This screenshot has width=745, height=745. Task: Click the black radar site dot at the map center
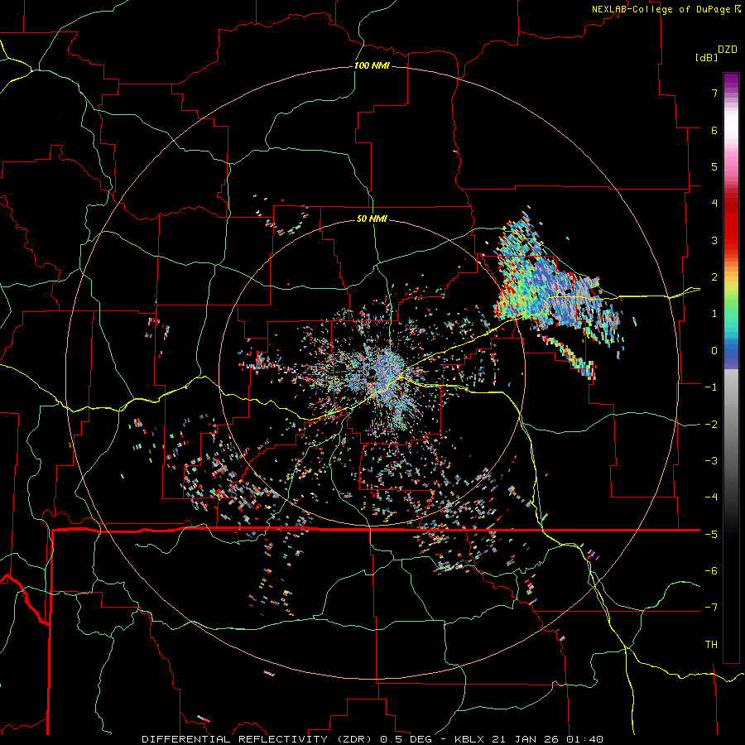[373, 372]
